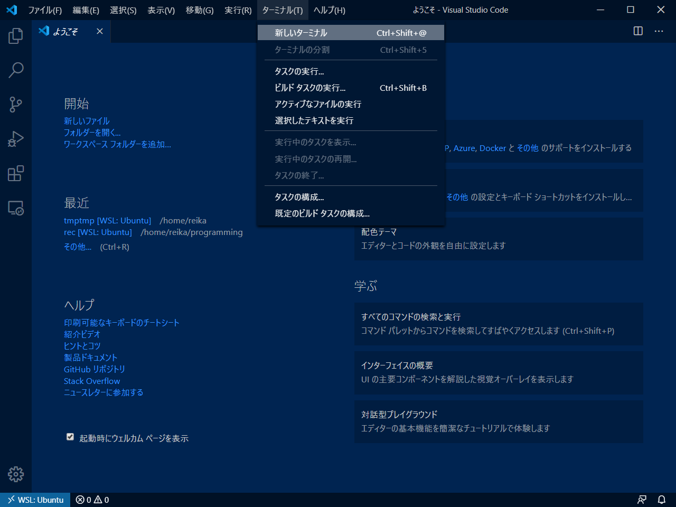The width and height of the screenshot is (676, 507).
Task: Click the errors and warnings status counter
Action: pyautogui.click(x=92, y=500)
